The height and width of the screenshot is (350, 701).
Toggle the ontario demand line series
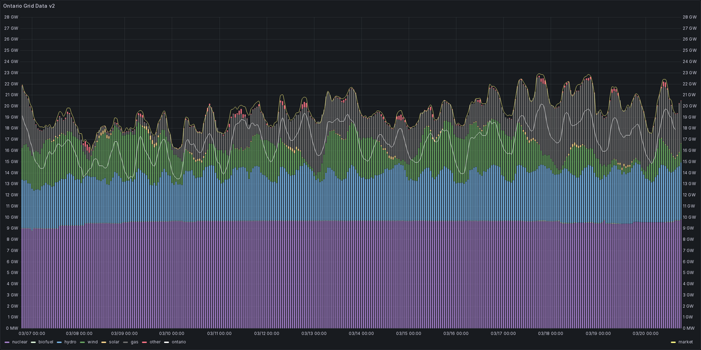pos(178,342)
